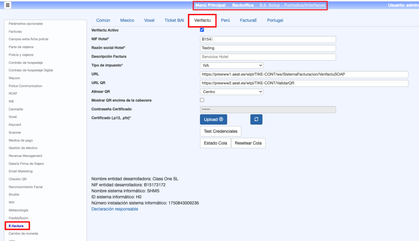Focus the Descripción Factura field
419x241 pixels.
pyautogui.click(x=268, y=57)
